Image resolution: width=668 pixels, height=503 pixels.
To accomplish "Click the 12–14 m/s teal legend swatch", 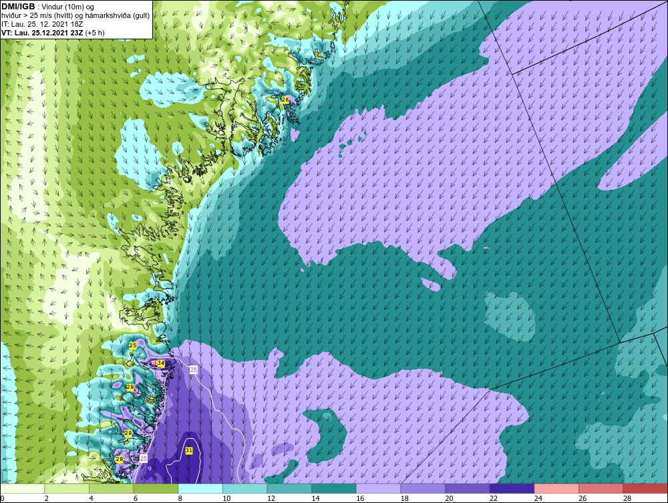I will tap(289, 488).
